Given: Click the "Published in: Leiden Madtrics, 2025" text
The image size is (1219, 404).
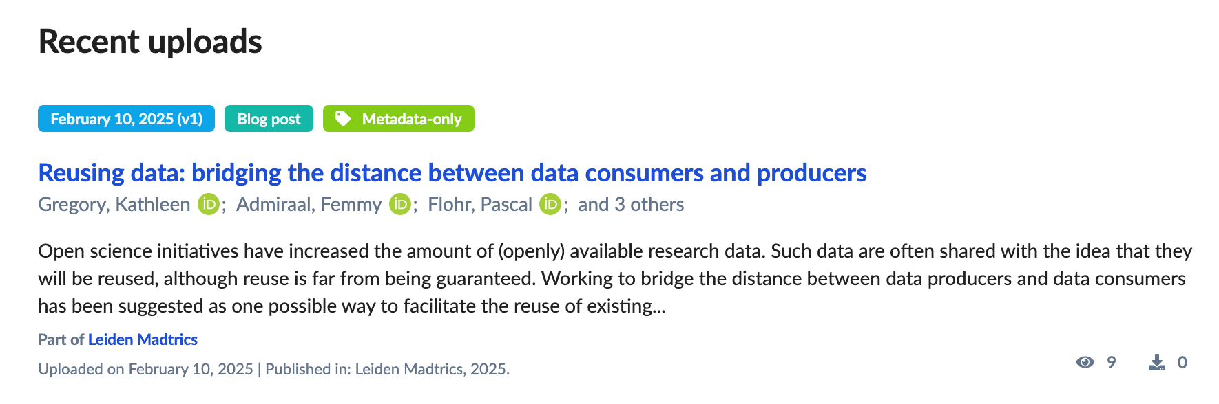Looking at the screenshot, I should [x=387, y=370].
